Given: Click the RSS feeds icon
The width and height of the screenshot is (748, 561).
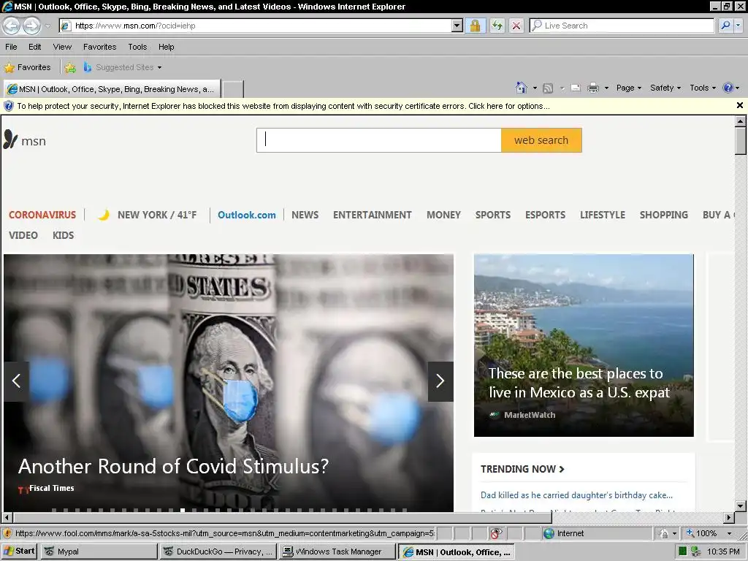Looking at the screenshot, I should (548, 88).
